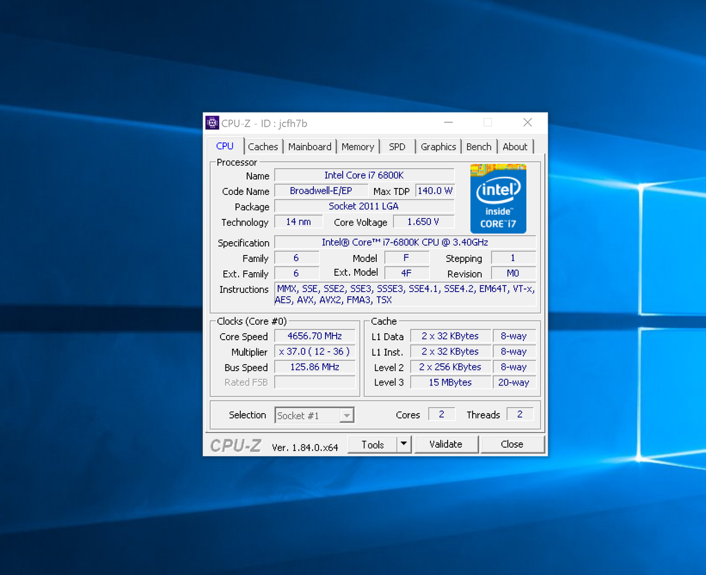Click the Close button

512,444
